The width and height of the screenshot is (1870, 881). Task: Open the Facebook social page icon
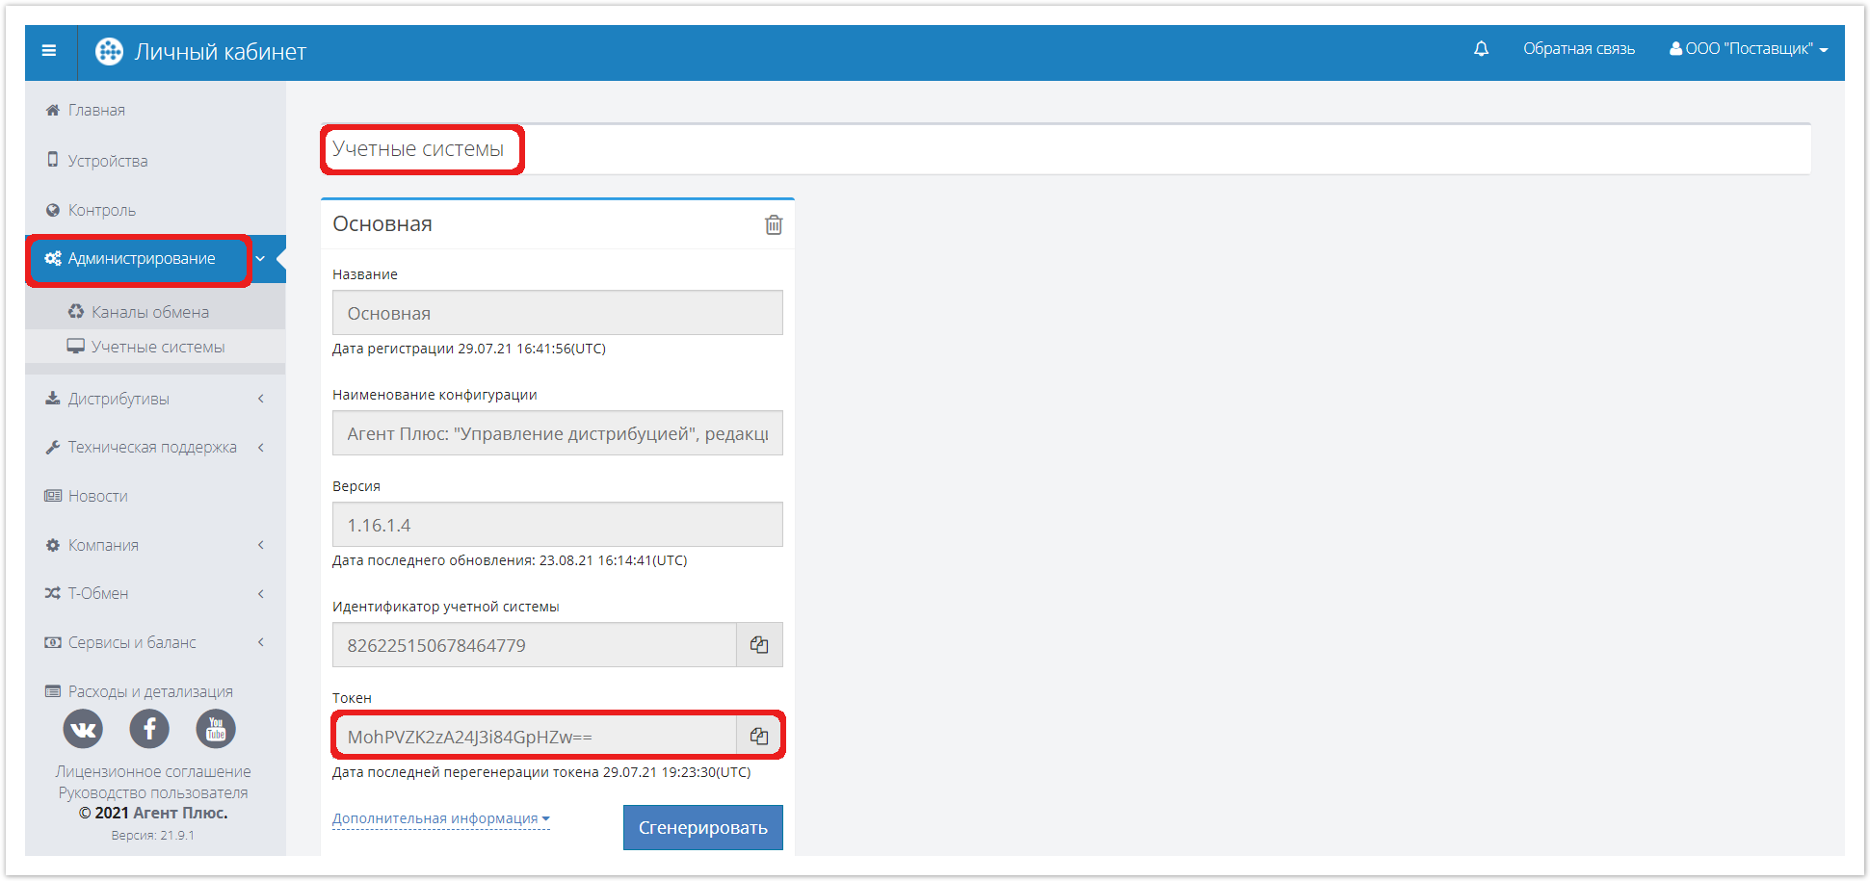click(149, 729)
